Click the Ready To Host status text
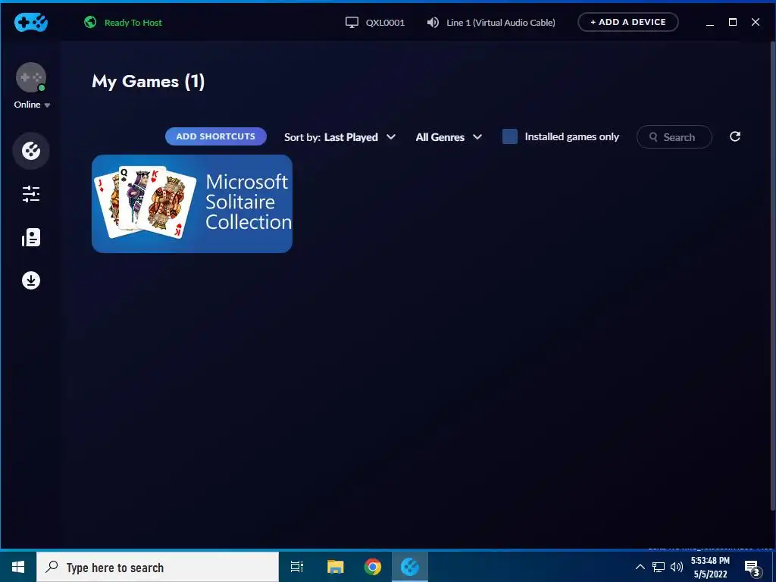 (x=133, y=23)
